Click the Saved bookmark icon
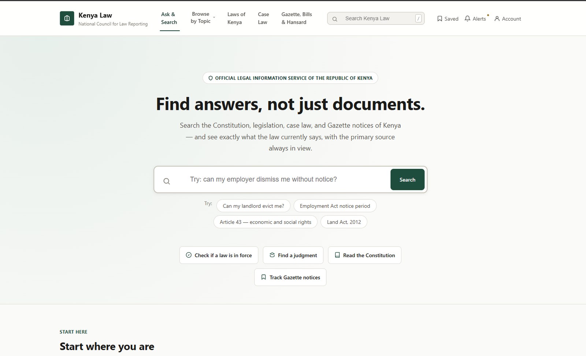586x356 pixels. coord(440,19)
